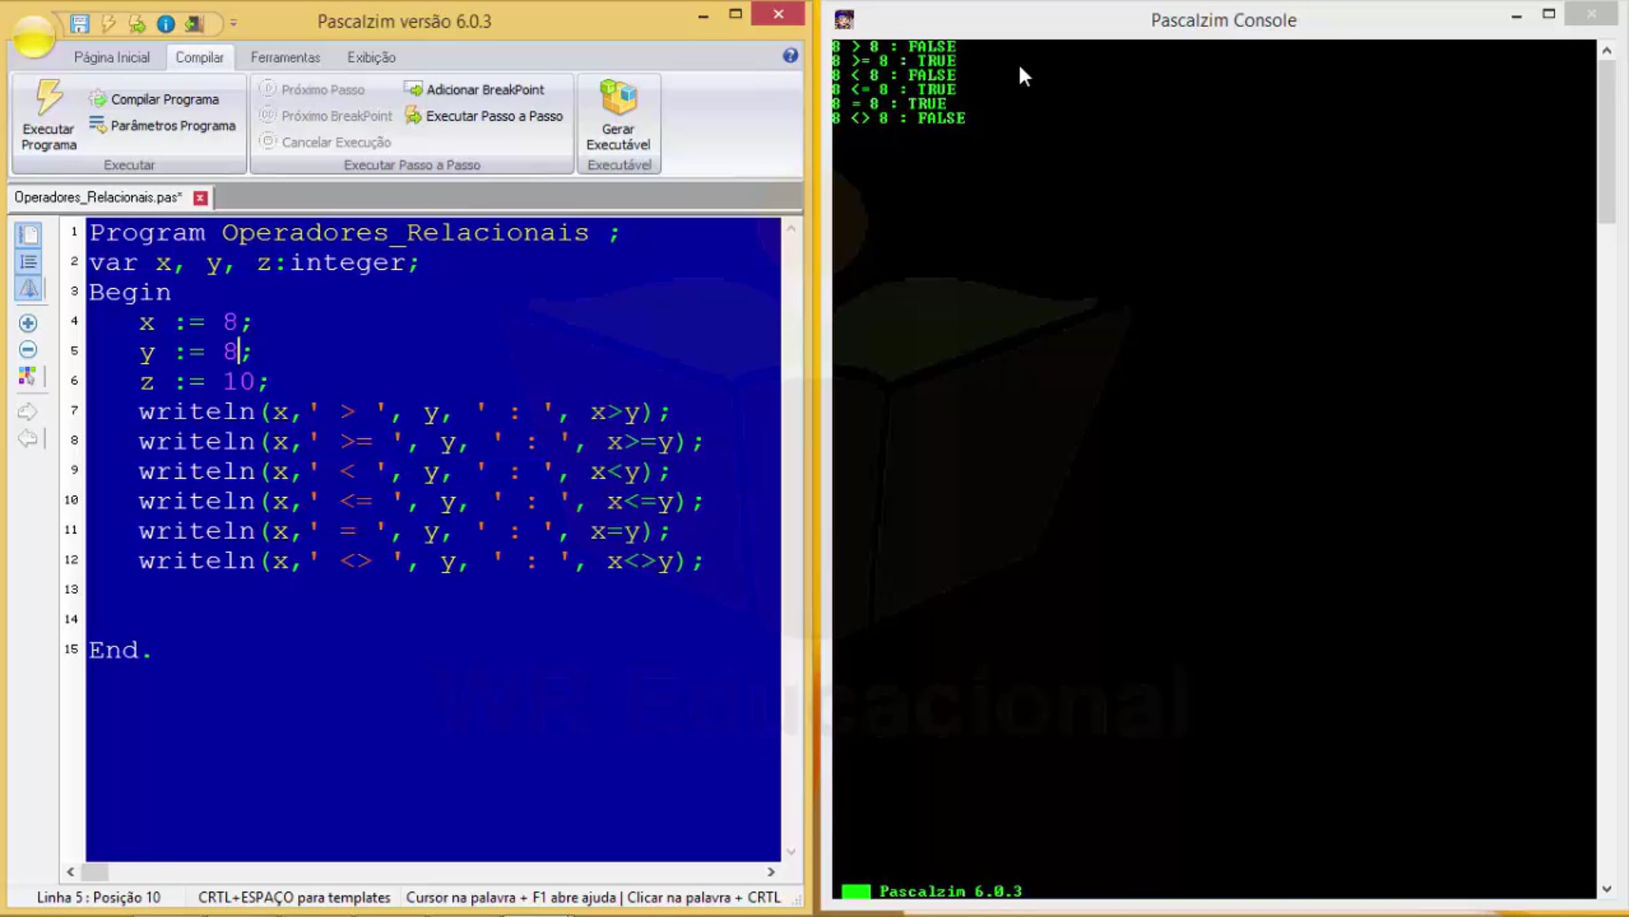Screen dimensions: 1629x917
Task: Open the editor color scheme picker icon
Action: pyautogui.click(x=27, y=376)
